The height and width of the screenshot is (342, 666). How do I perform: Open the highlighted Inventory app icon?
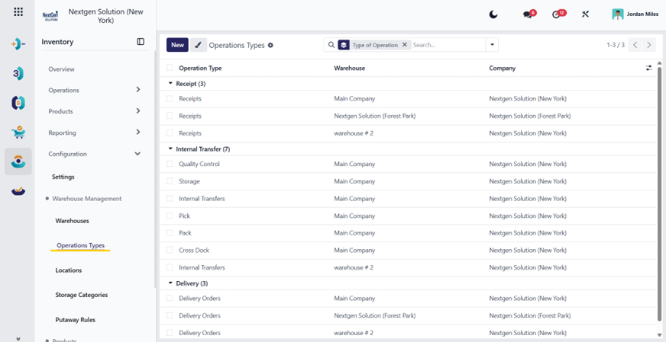[18, 161]
